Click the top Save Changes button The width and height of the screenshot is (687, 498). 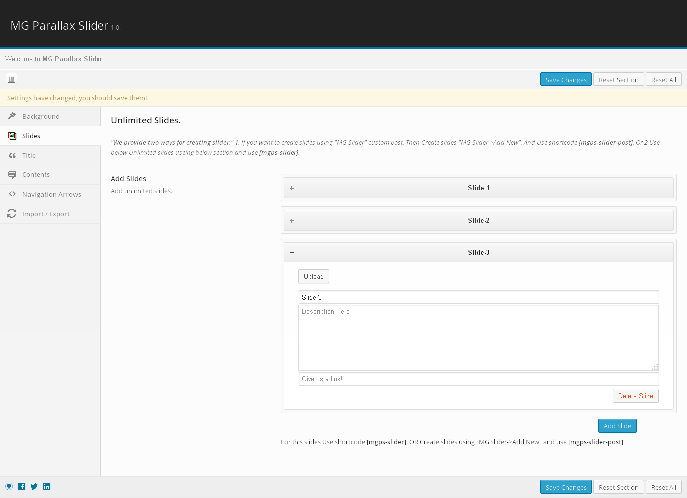tap(566, 80)
